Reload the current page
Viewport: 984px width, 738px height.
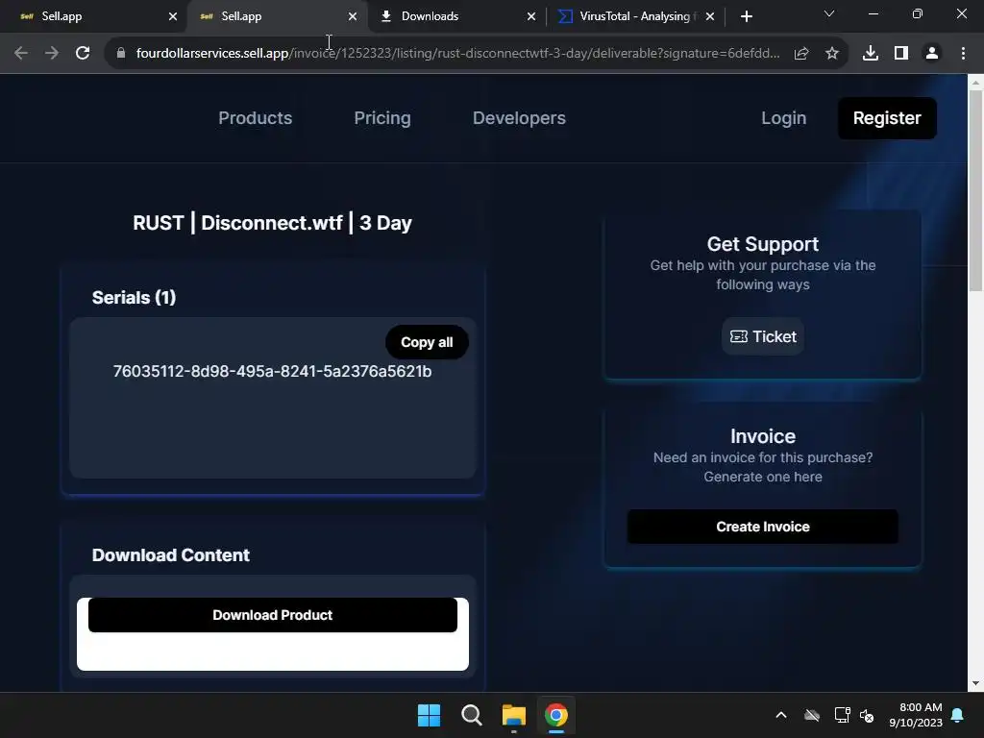(83, 54)
